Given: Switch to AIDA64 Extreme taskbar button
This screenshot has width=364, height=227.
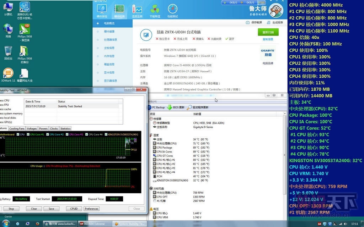Looking at the screenshot, I should tap(95, 224).
